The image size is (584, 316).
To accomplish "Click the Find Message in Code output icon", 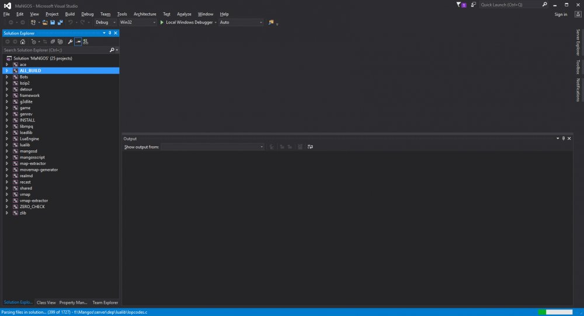I will [272, 147].
